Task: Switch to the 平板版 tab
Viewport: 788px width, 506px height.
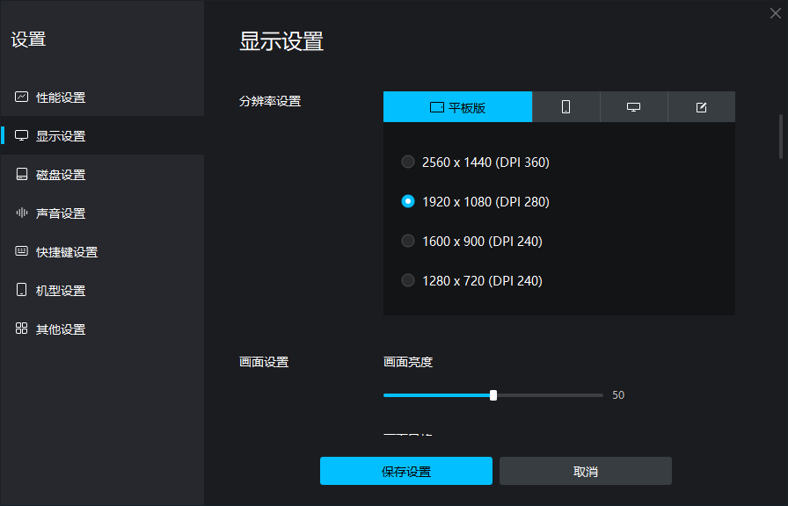Action: coord(457,106)
